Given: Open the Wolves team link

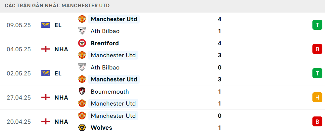Looking at the screenshot, I should point(101,128).
